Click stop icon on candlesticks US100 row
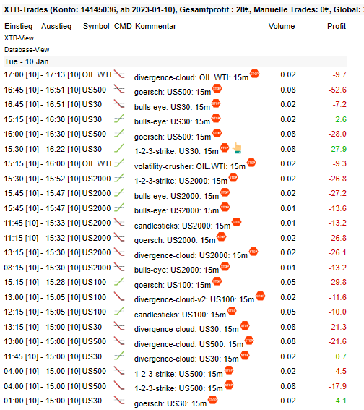This screenshot has width=364, height=410. [232, 311]
